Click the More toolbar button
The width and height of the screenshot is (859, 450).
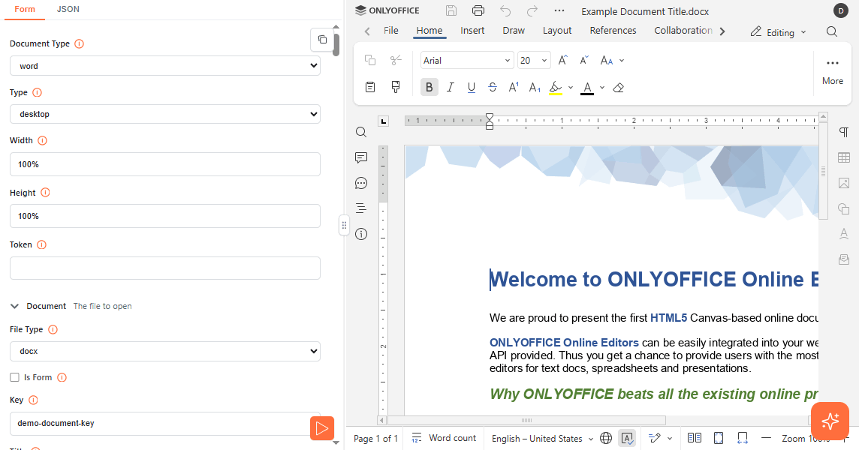click(832, 70)
